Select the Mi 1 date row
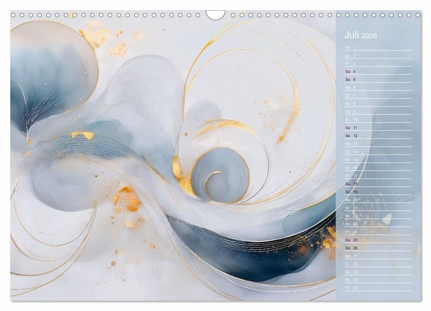The height and width of the screenshot is (311, 431). coord(377,47)
